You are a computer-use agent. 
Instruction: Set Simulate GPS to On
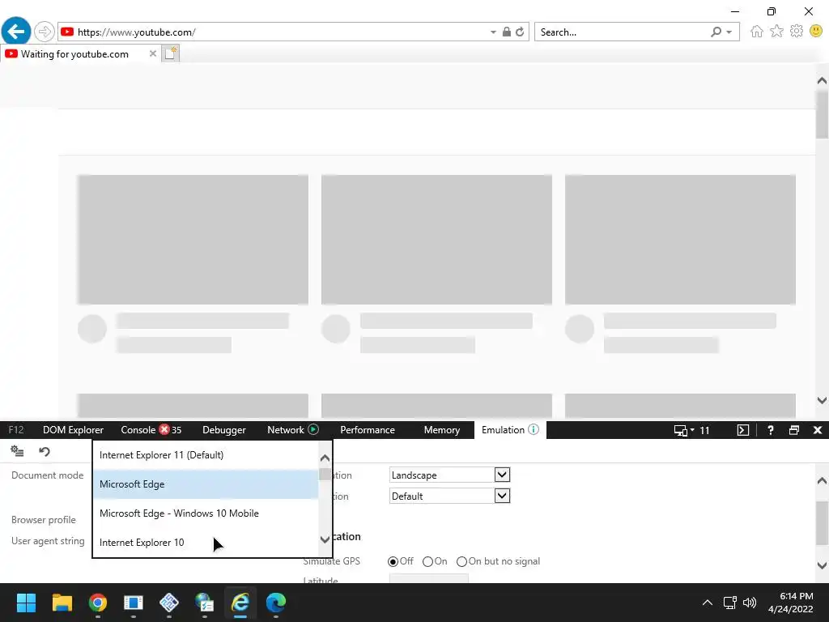tap(427, 562)
